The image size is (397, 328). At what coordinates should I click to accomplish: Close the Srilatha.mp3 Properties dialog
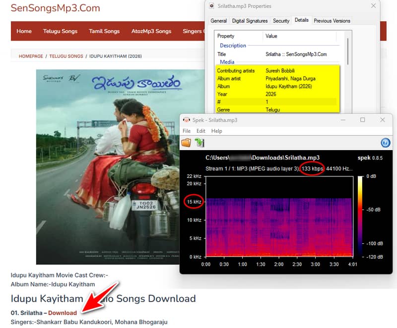point(373,5)
